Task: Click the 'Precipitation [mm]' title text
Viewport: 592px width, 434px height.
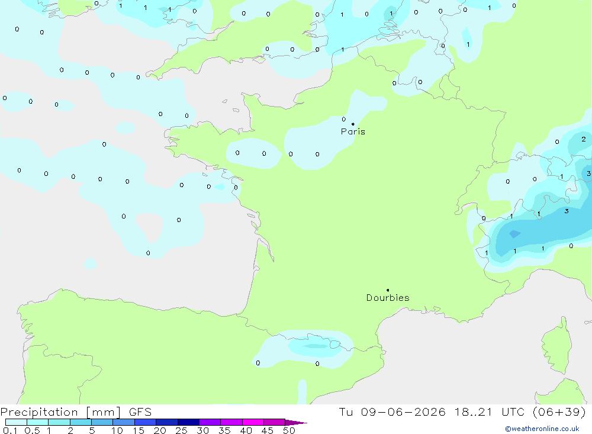Action: [x=60, y=412]
